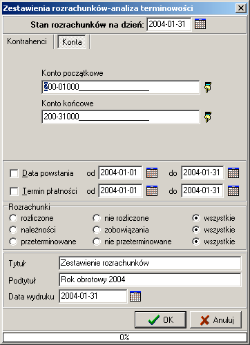Screen dimensions: 250x345
Task: Click the Termin płatności do date field
Action: (202, 190)
